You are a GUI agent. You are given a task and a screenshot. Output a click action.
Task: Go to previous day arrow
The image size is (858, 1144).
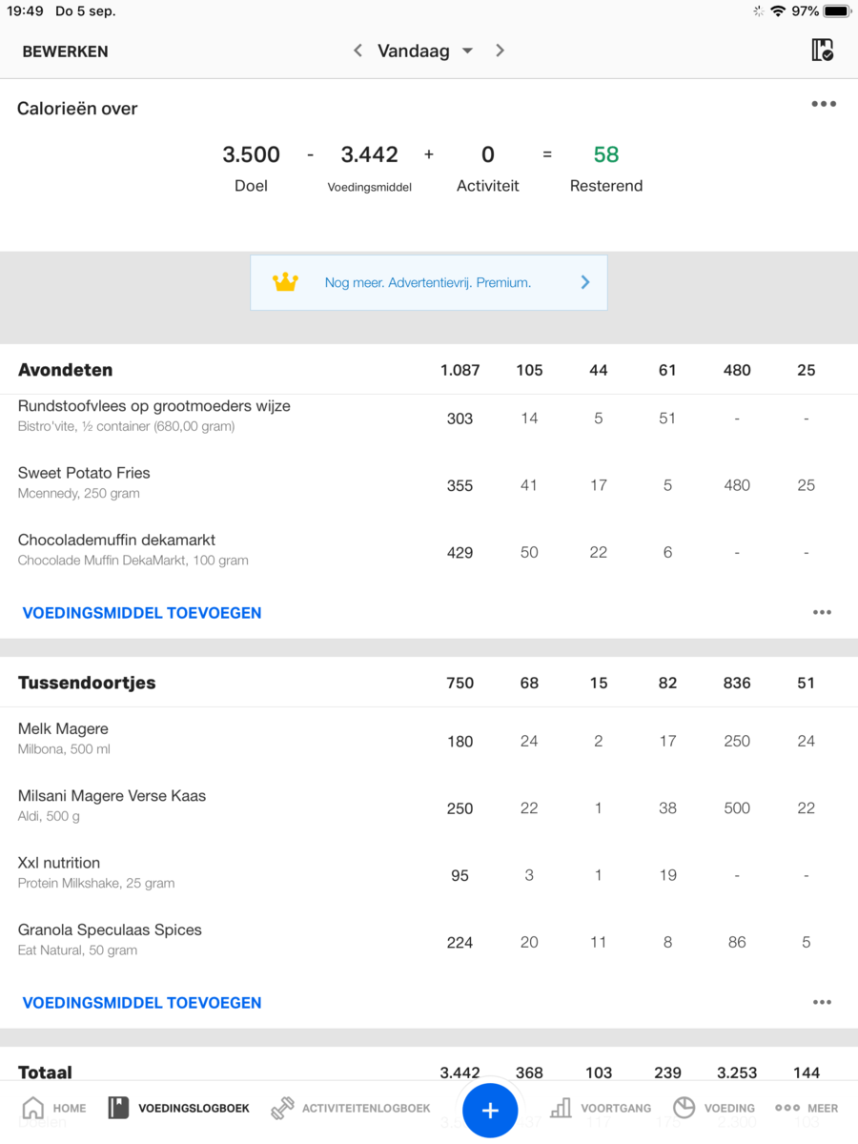tap(357, 51)
